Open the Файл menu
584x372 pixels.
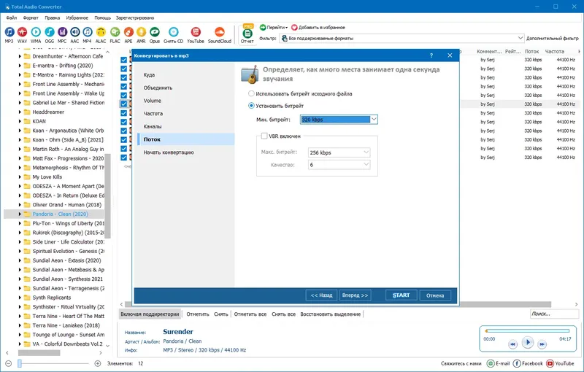[12, 18]
